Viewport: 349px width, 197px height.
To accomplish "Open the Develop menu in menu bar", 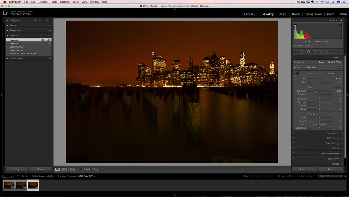I will tap(43, 2).
